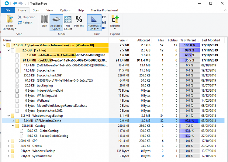Screen dimensions: 228x162
Task: Expand the SPPMetadataCache folder
Action: 13,121
